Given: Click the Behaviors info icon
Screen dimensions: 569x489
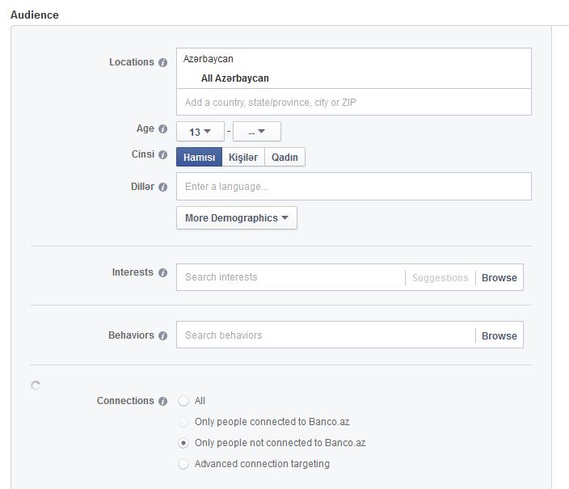Looking at the screenshot, I should 163,335.
